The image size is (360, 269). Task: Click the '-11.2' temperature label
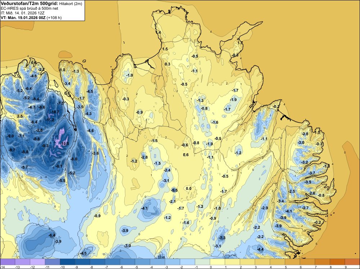point(50,120)
